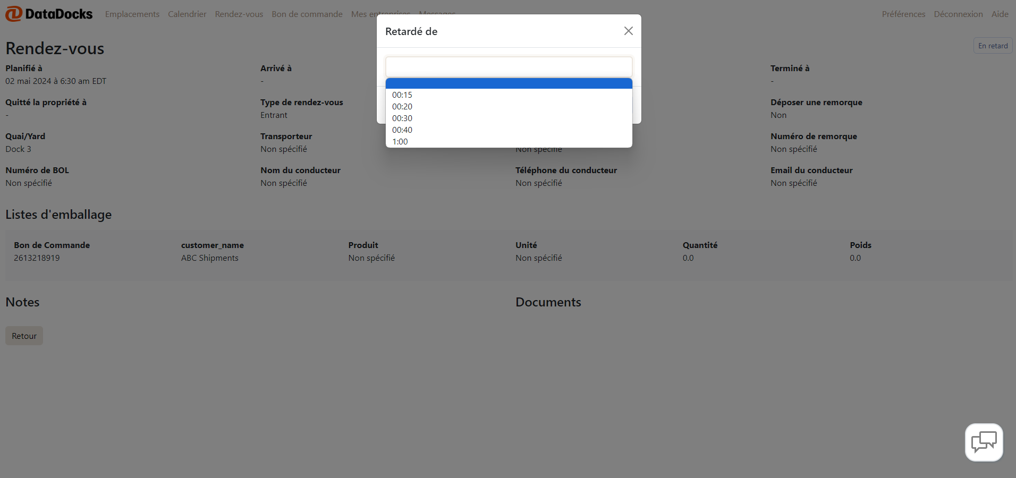The width and height of the screenshot is (1016, 478).
Task: Click the Entrant appointment type value
Action: (x=274, y=115)
